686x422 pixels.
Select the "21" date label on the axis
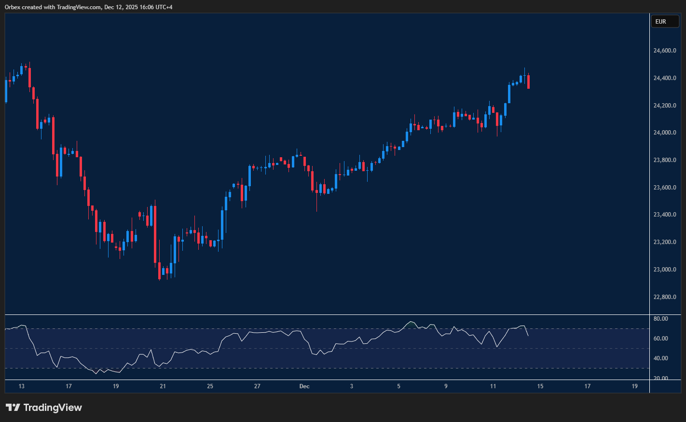(163, 386)
